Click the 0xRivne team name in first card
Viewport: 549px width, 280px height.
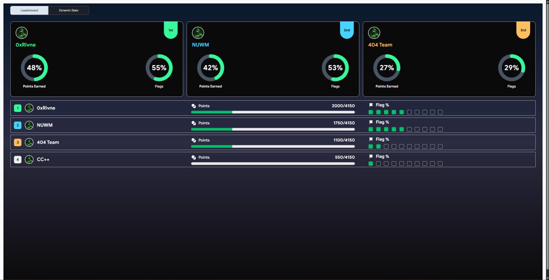26,45
